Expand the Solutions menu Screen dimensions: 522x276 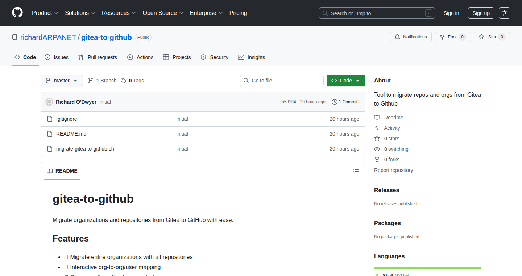coord(80,13)
